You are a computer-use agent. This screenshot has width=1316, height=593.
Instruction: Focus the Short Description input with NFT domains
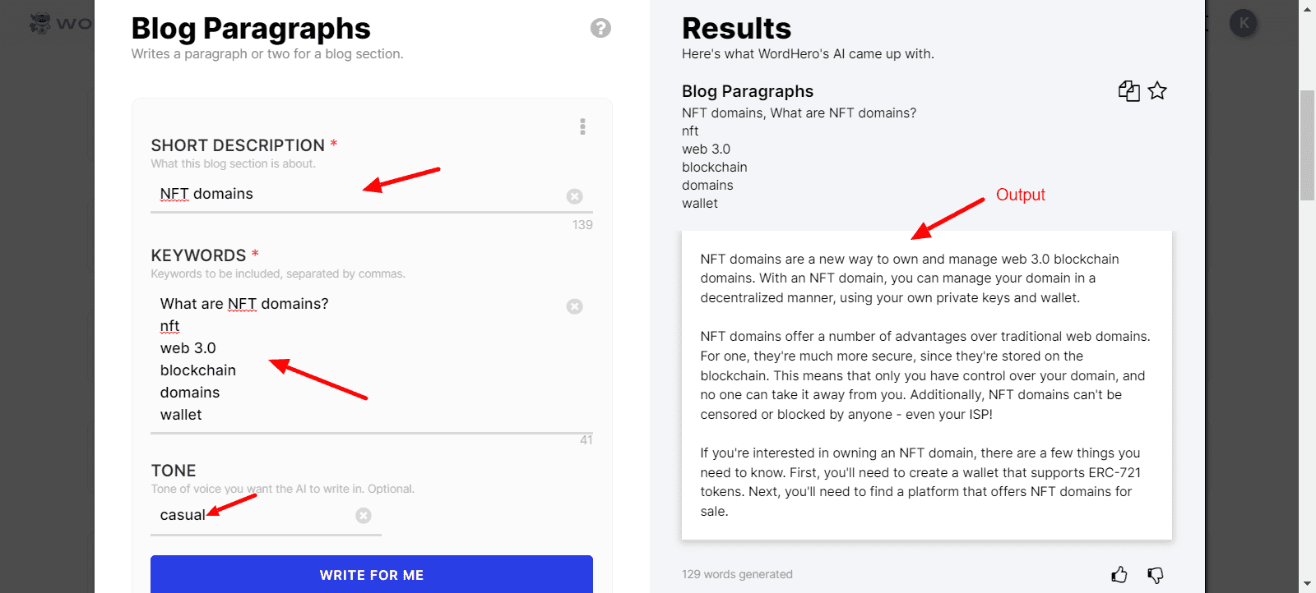(x=354, y=195)
